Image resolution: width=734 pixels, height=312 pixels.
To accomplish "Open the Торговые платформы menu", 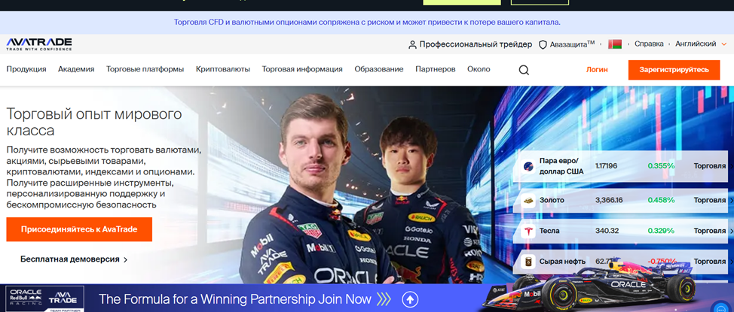I will [145, 69].
